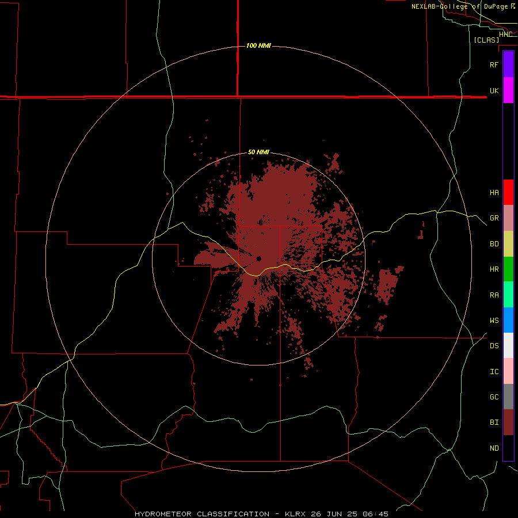
Task: Click the ND legend label
Action: point(494,448)
